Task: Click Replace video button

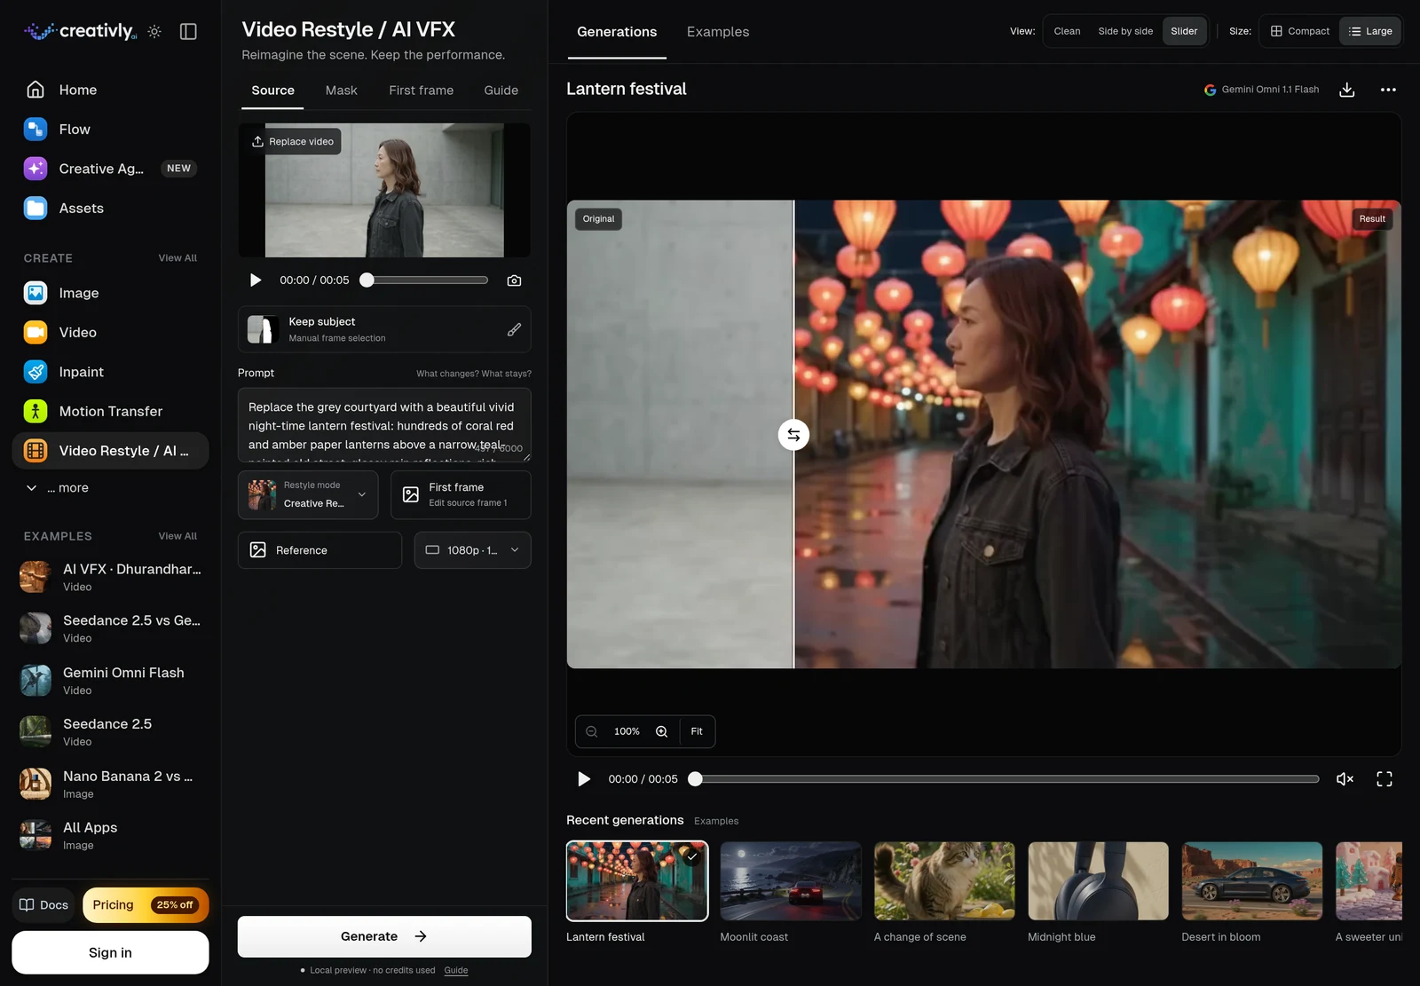Action: pyautogui.click(x=293, y=142)
